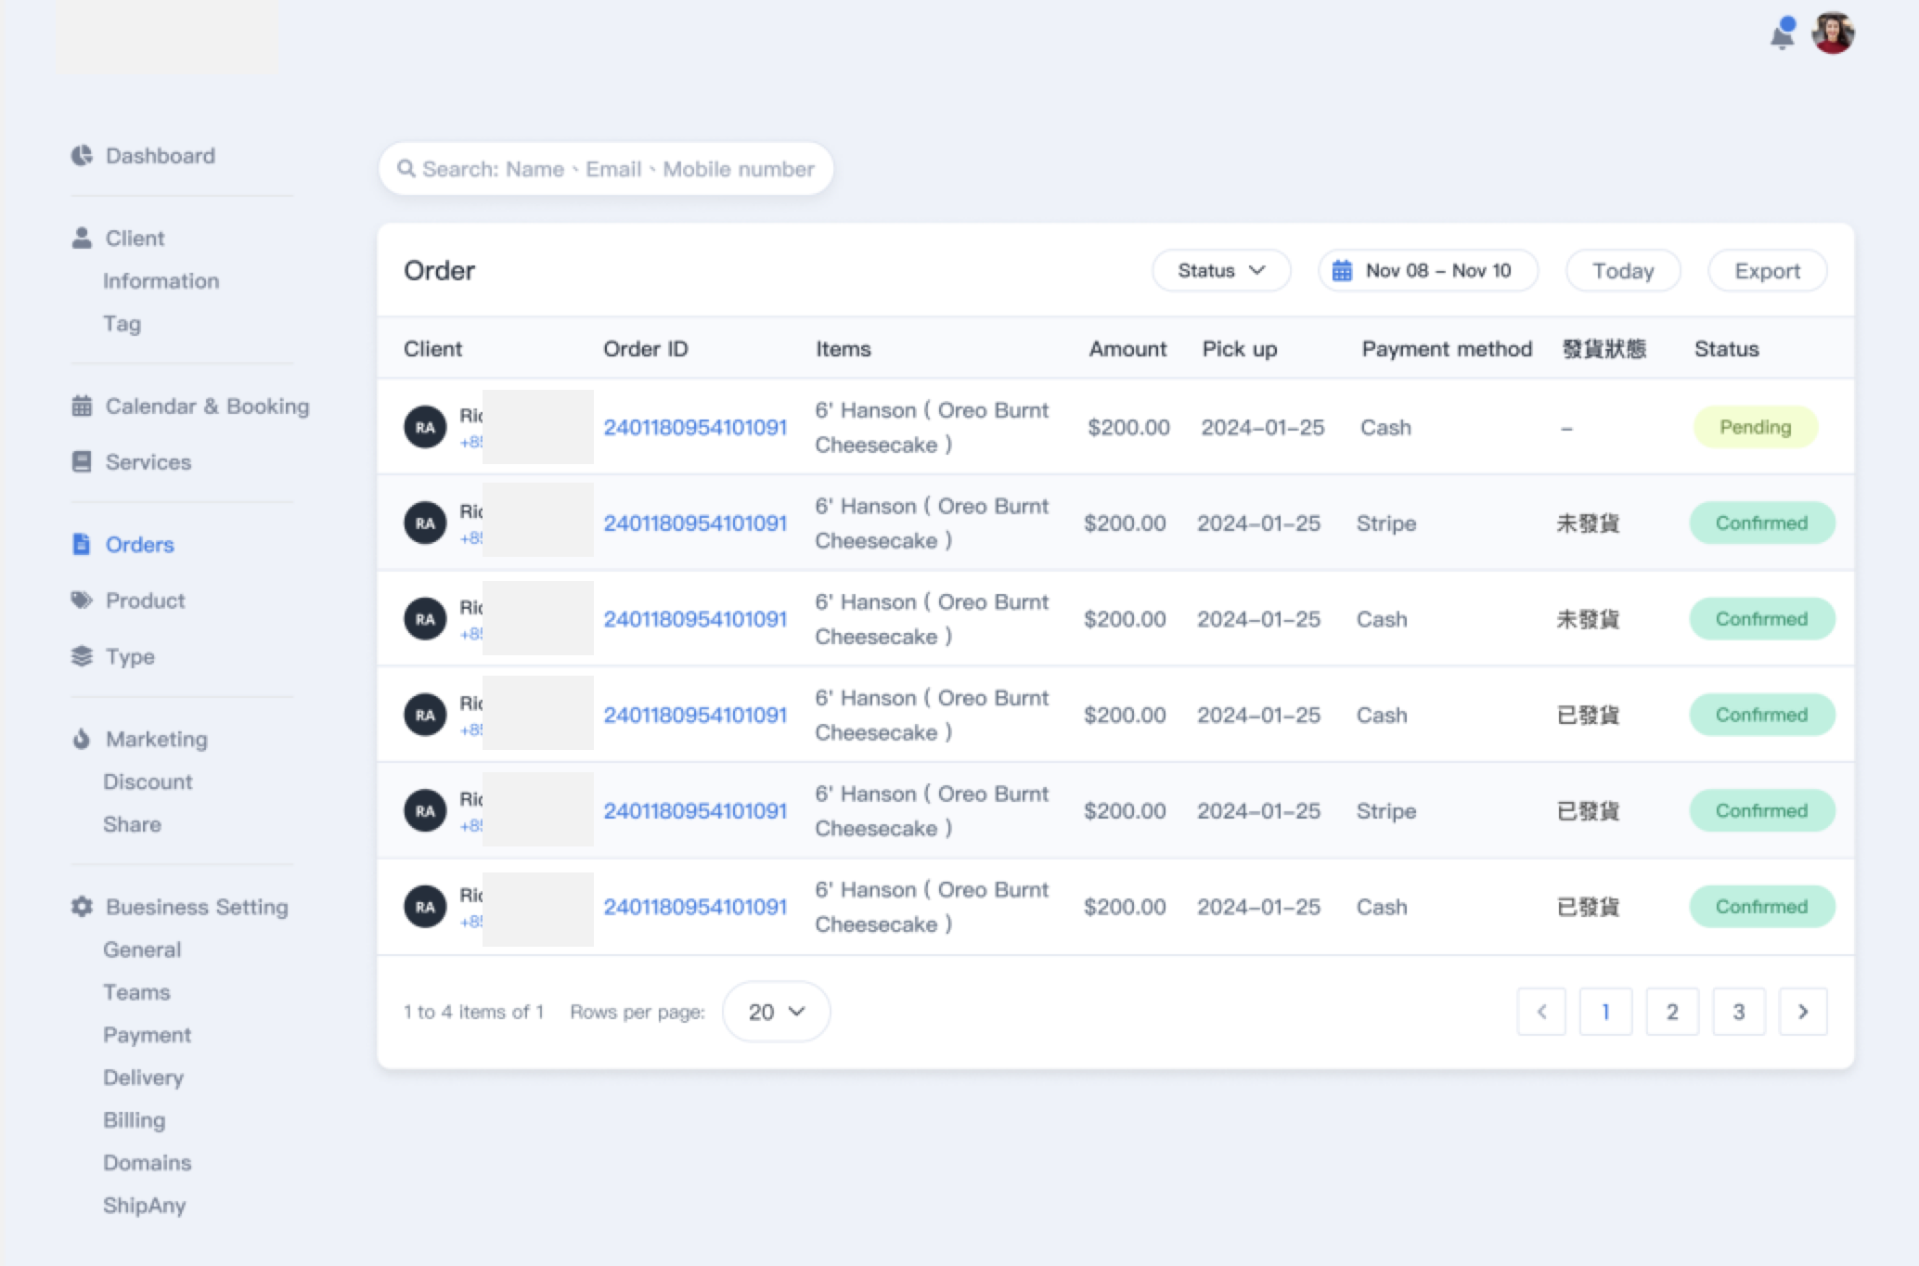Open the ShipAny settings page

[x=144, y=1205]
